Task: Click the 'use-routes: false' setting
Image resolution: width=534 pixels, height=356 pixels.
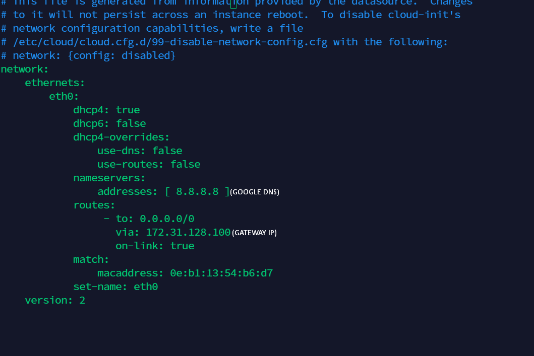Action: click(149, 164)
